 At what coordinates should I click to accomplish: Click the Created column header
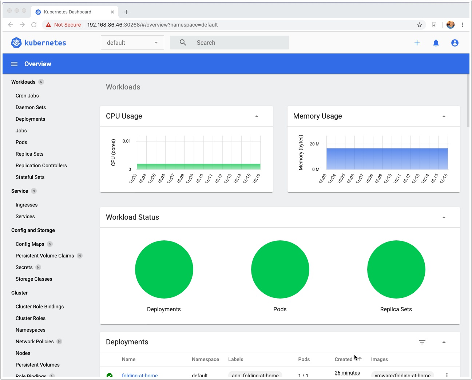[x=344, y=359]
